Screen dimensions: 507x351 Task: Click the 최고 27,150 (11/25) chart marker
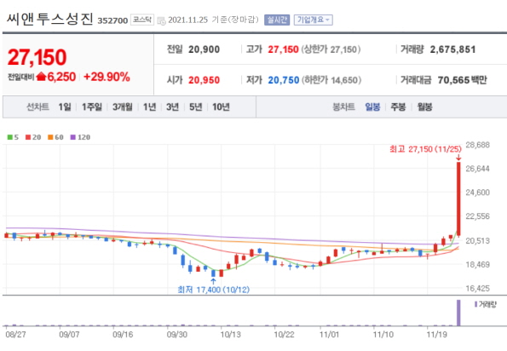(x=425, y=149)
